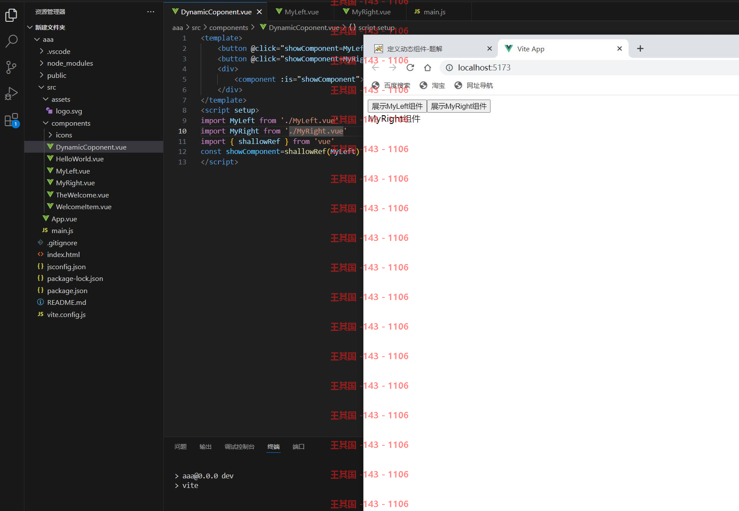739x511 pixels.
Task: Expand the .vscode folder
Action: point(94,51)
